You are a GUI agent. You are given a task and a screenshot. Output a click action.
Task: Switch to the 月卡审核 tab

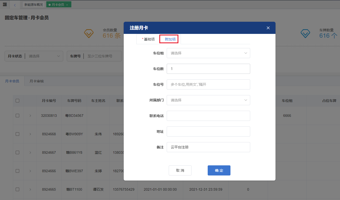pyautogui.click(x=37, y=81)
